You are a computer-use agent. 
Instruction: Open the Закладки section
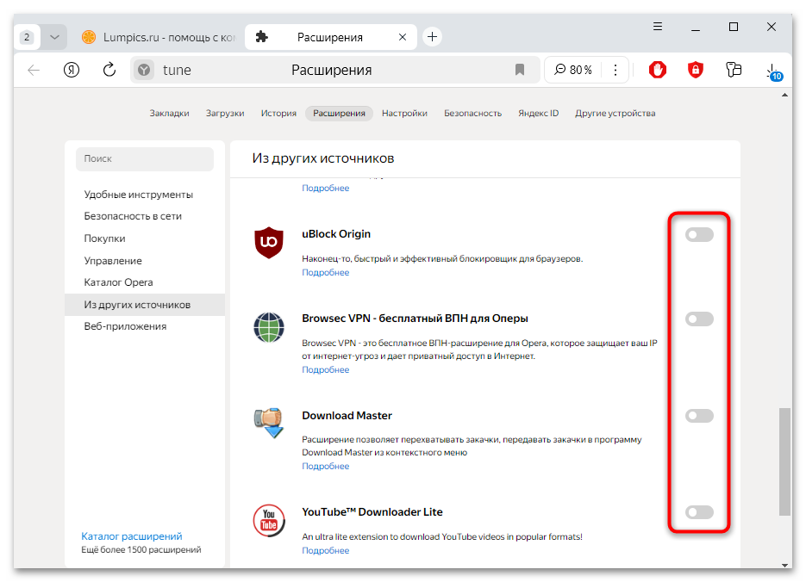(x=169, y=114)
